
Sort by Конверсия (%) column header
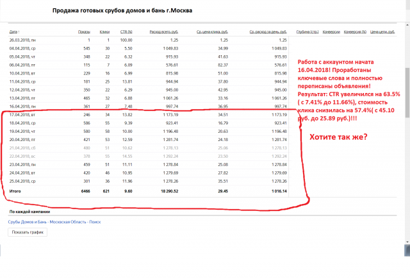[355, 31]
